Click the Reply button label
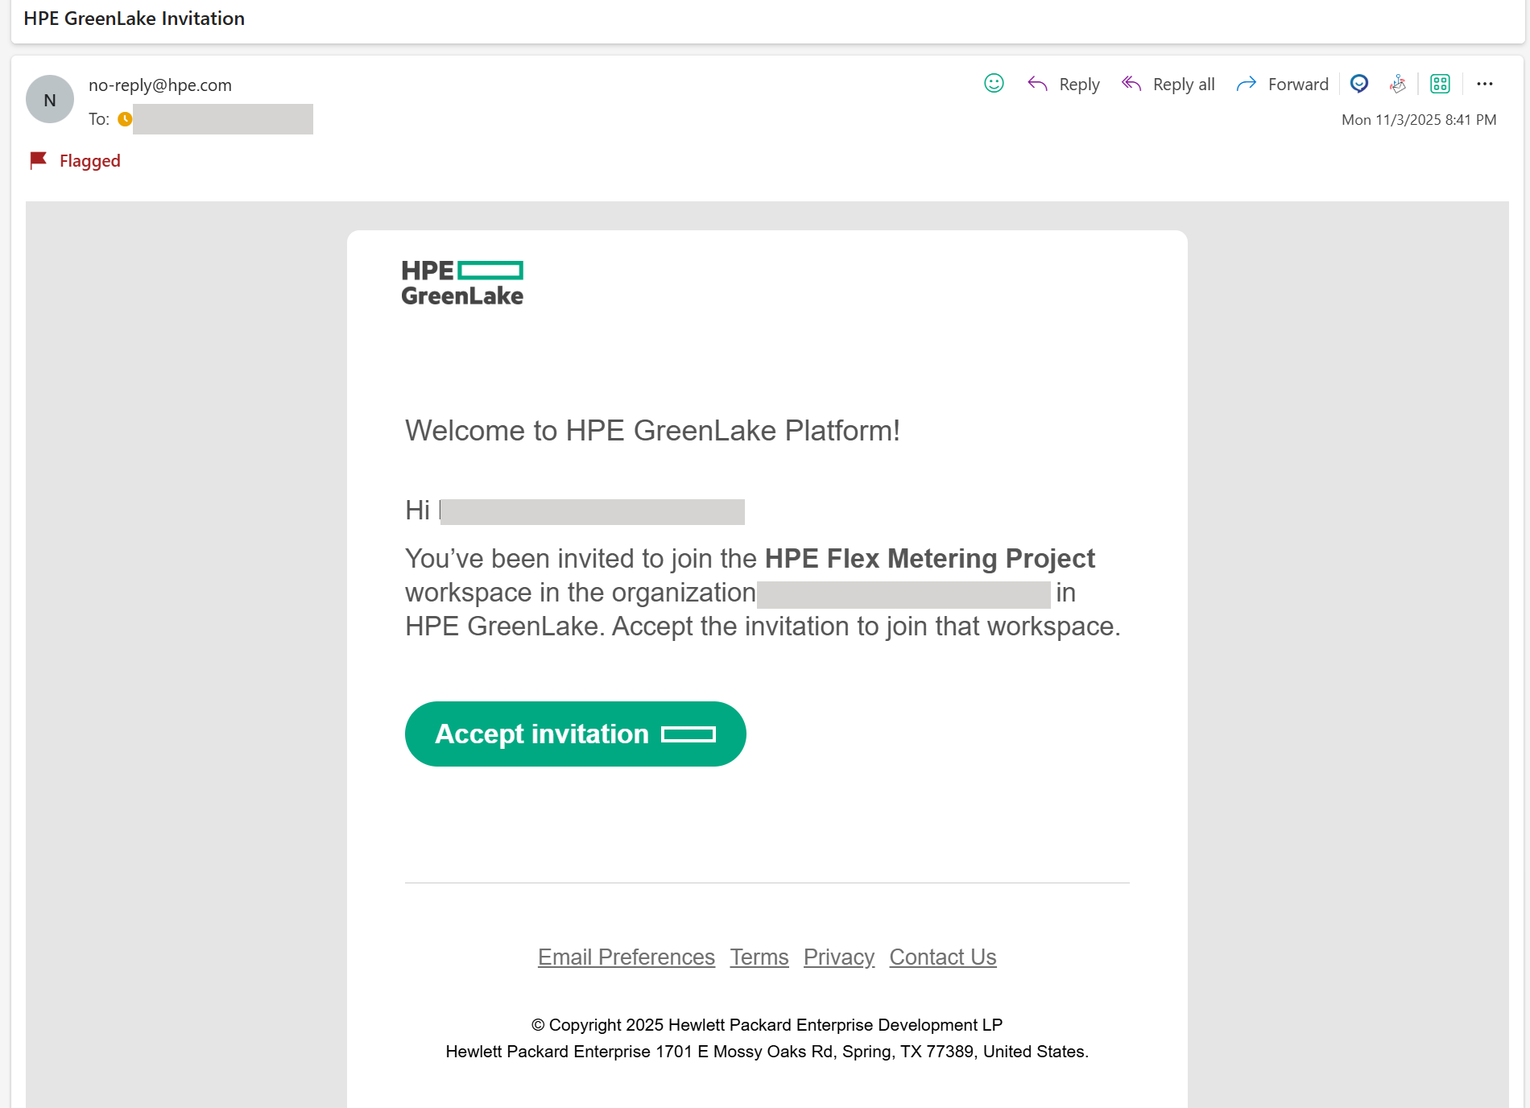This screenshot has height=1108, width=1530. pyautogui.click(x=1079, y=85)
